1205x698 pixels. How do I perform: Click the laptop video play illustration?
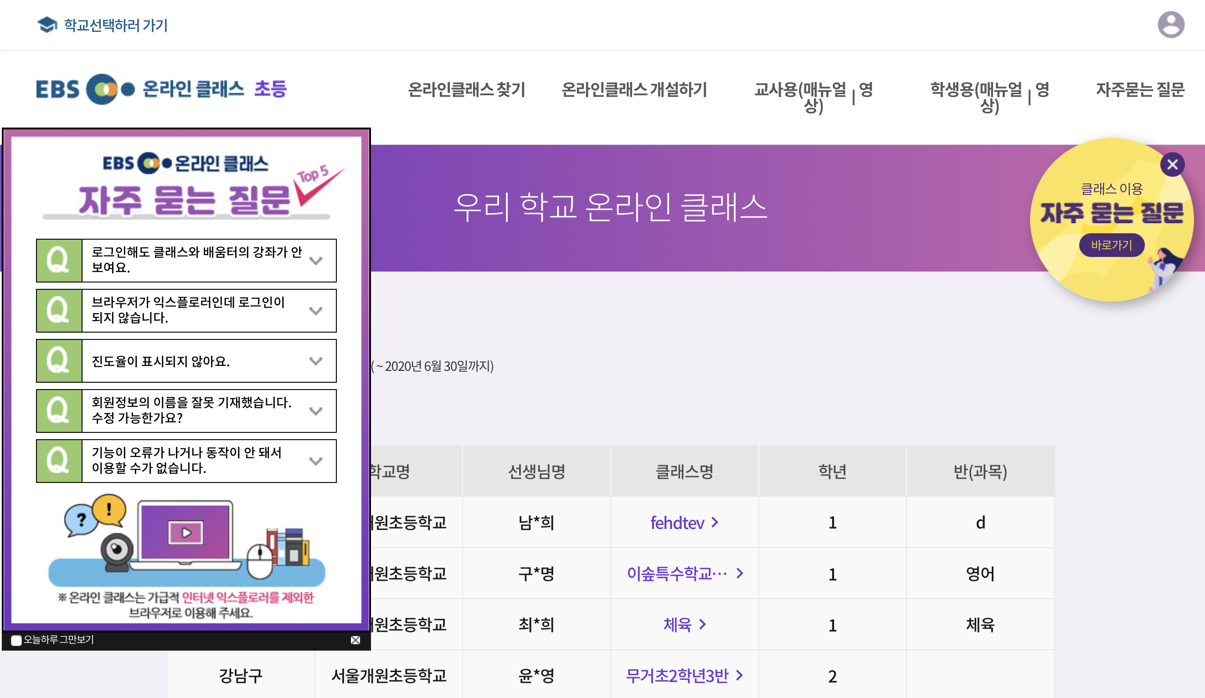point(185,533)
